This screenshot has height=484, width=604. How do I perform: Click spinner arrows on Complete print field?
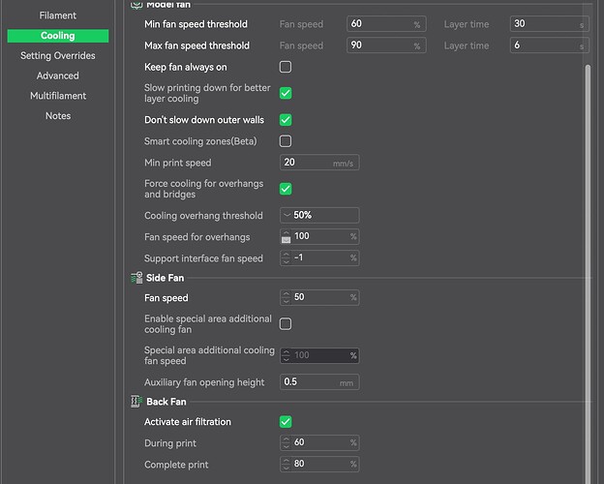pos(287,464)
